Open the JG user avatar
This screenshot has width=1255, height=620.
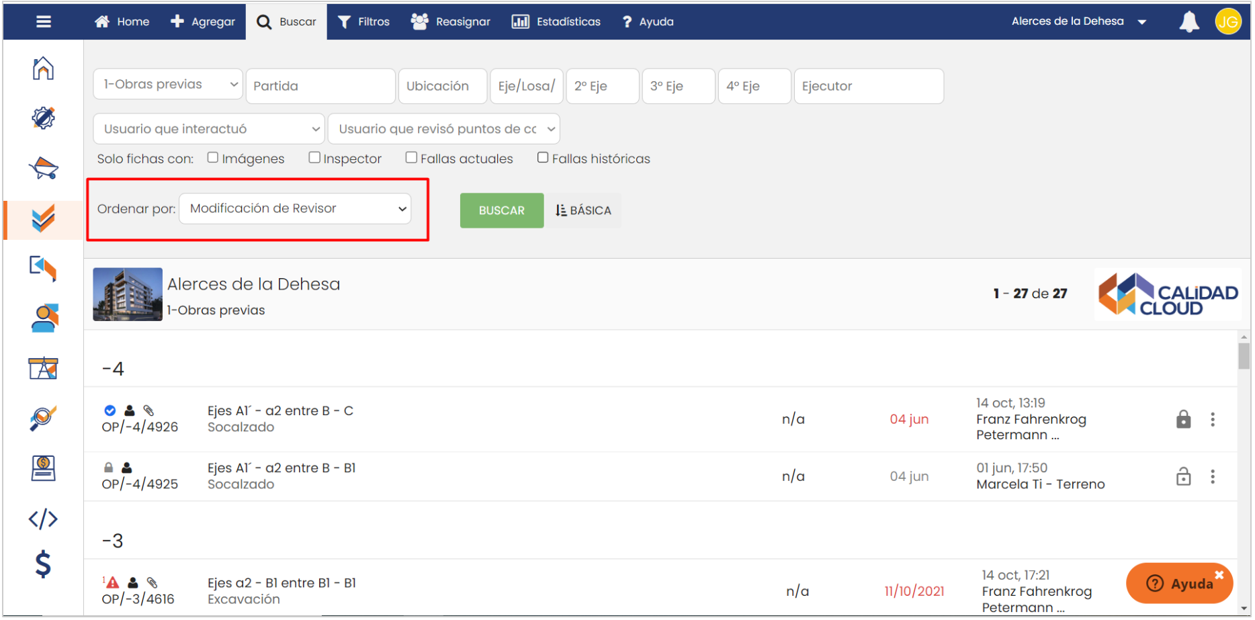[x=1227, y=21]
